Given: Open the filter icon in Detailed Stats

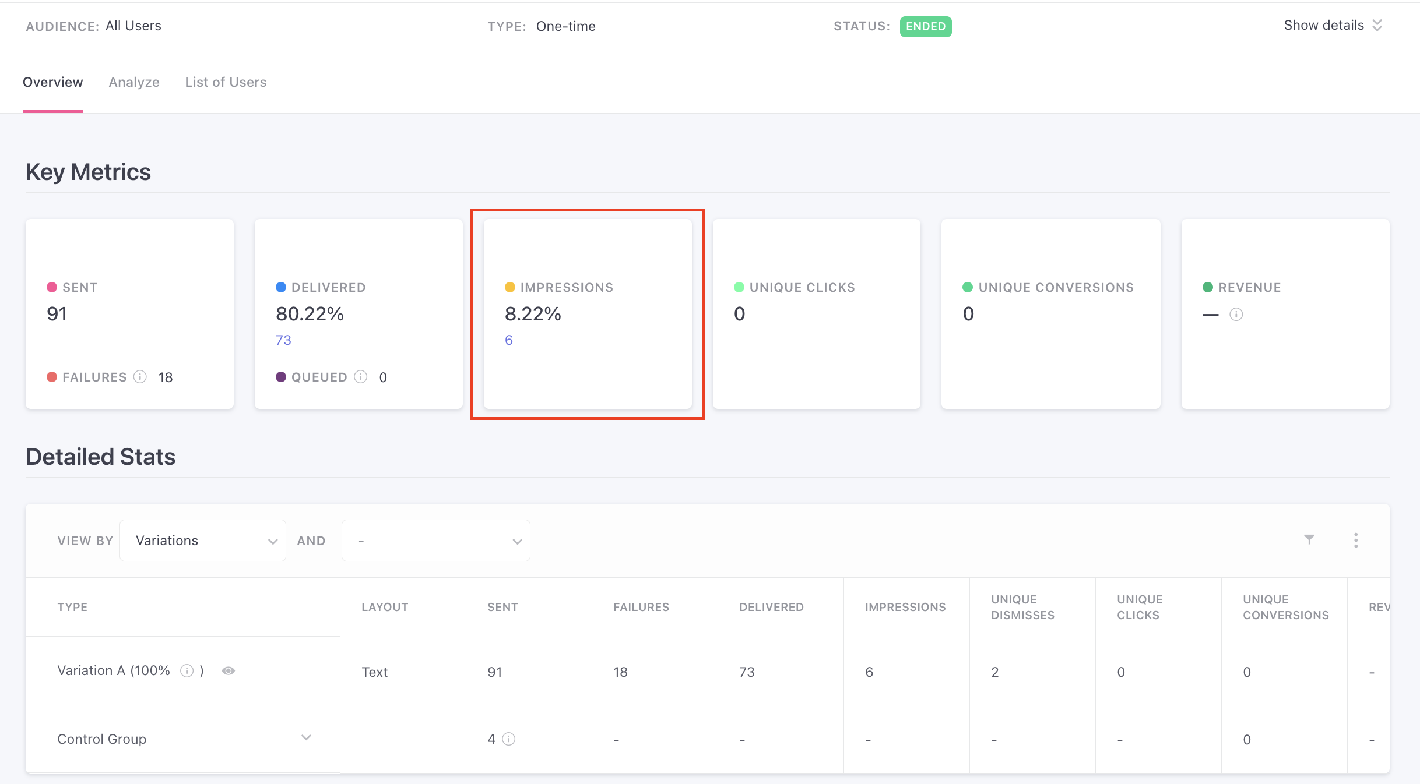Looking at the screenshot, I should click(1309, 540).
